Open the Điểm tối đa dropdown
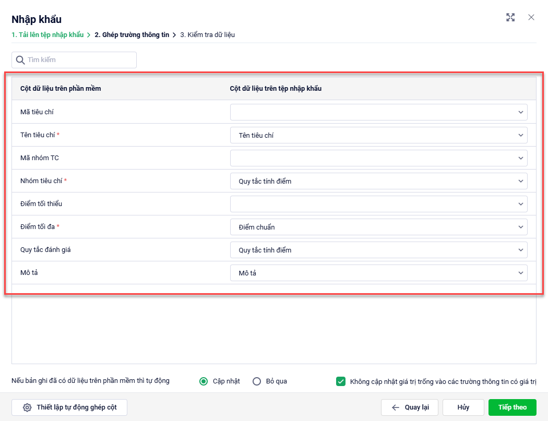The width and height of the screenshot is (548, 421). 378,227
